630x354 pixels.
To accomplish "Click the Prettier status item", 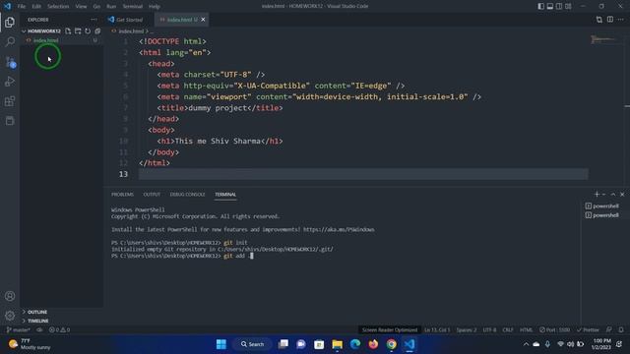I will tap(588, 330).
